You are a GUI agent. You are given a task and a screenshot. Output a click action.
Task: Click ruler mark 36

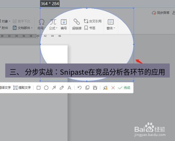click(x=23, y=36)
